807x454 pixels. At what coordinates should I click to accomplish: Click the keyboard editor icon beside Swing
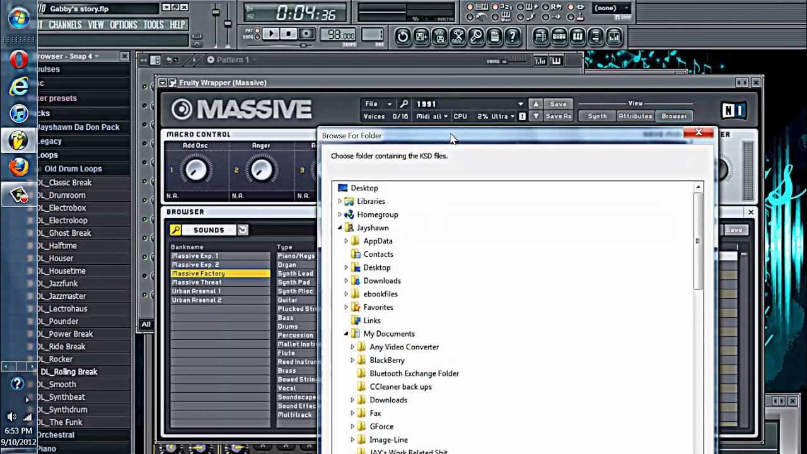coord(556,61)
